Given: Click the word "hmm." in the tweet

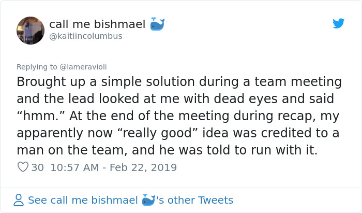Looking at the screenshot, I should [41, 116].
